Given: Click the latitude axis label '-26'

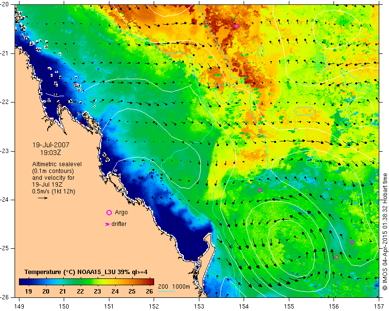Looking at the screenshot, I should point(5,297).
